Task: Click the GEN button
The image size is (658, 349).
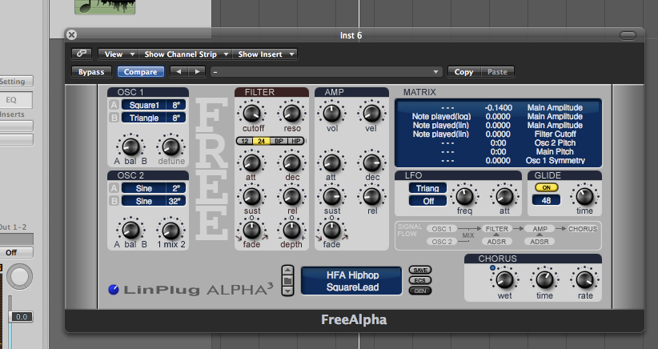Action: pyautogui.click(x=420, y=291)
